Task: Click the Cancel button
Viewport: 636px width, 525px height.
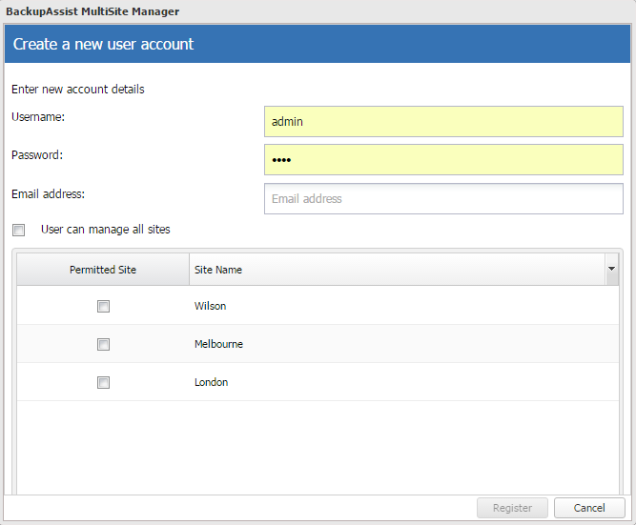Action: (589, 508)
